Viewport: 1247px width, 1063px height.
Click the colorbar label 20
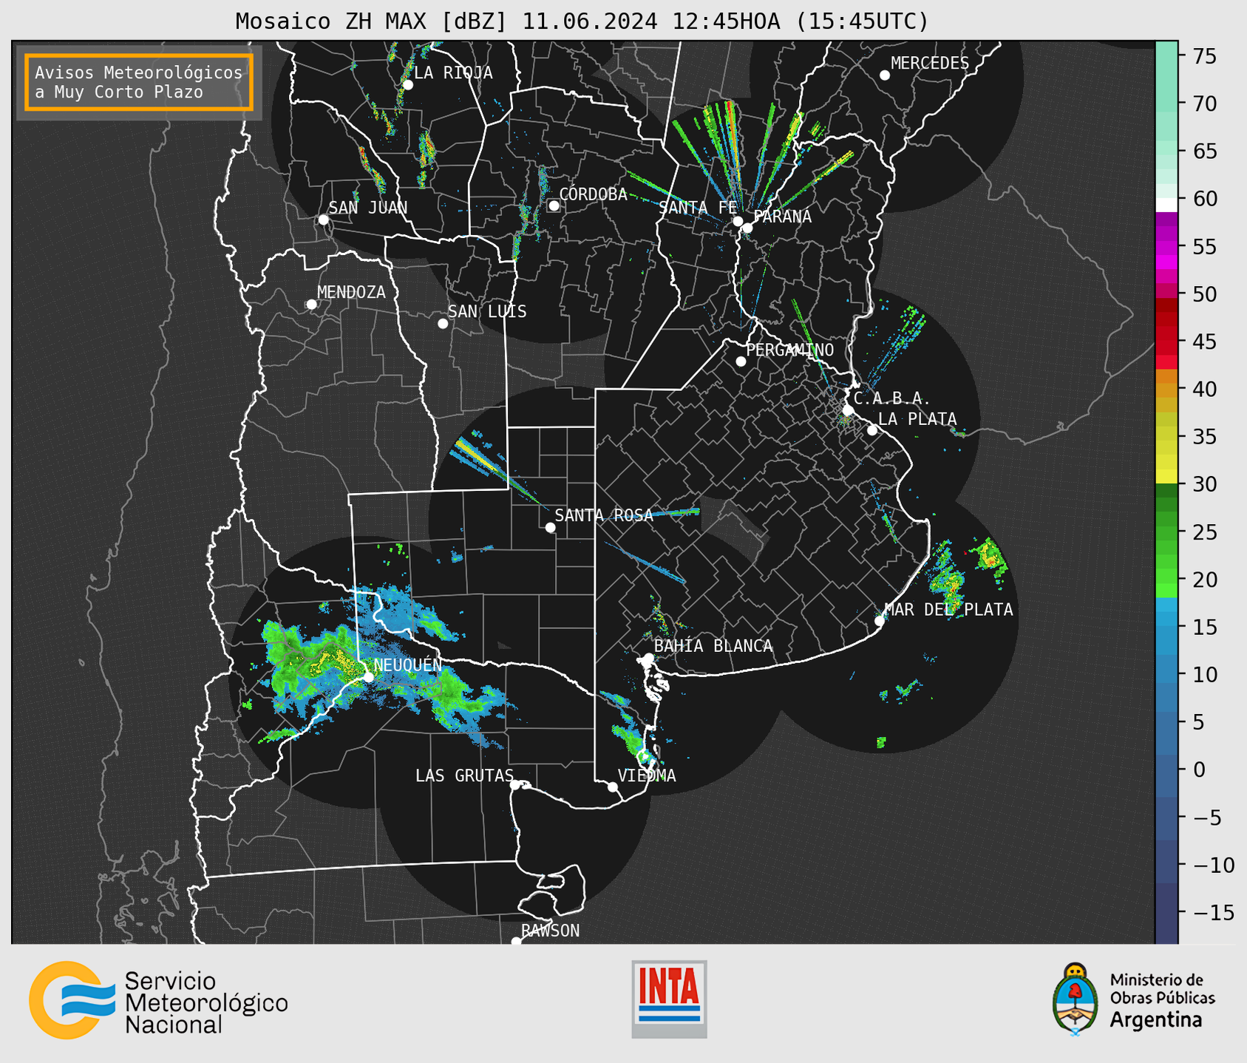tap(1204, 580)
